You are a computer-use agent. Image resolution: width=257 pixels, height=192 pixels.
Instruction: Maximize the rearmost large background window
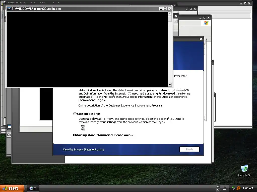point(245,3)
